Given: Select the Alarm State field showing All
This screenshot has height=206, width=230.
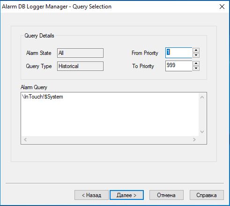Looking at the screenshot, I should 80,53.
